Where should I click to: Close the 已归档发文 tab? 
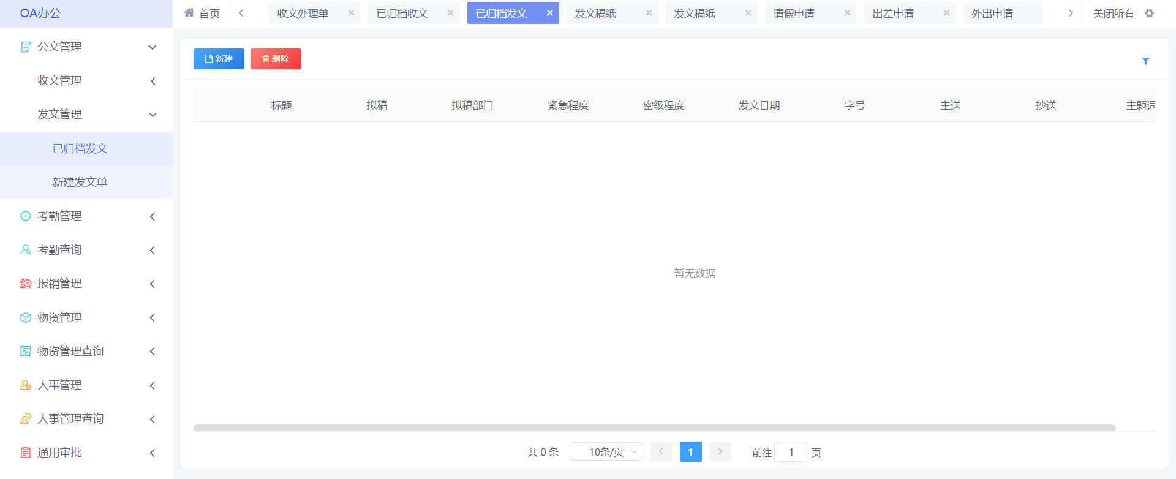pyautogui.click(x=549, y=13)
